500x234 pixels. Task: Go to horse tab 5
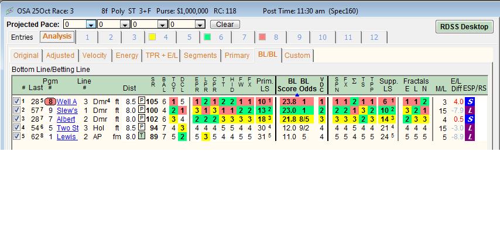click(x=189, y=37)
